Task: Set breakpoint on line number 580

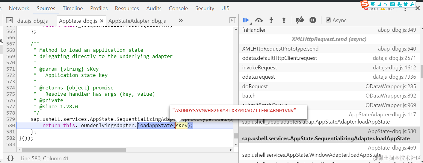Action: click(x=10, y=125)
